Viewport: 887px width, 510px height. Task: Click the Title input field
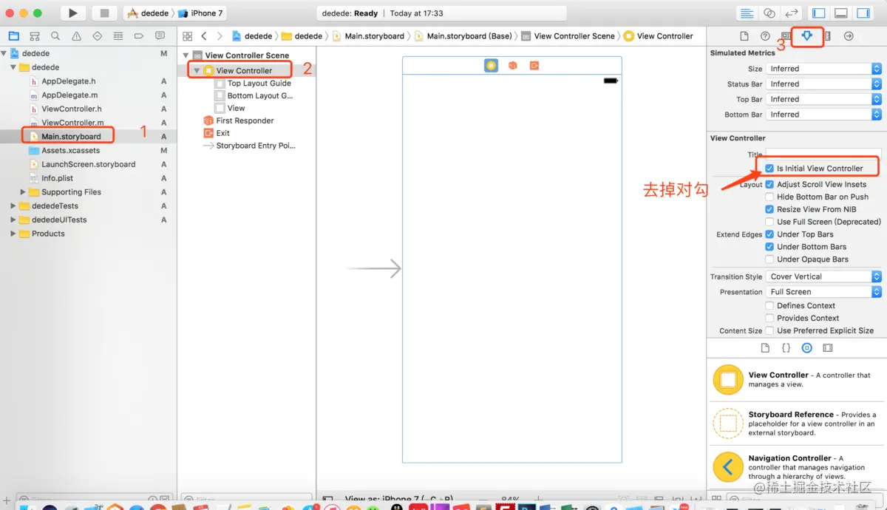click(x=823, y=154)
